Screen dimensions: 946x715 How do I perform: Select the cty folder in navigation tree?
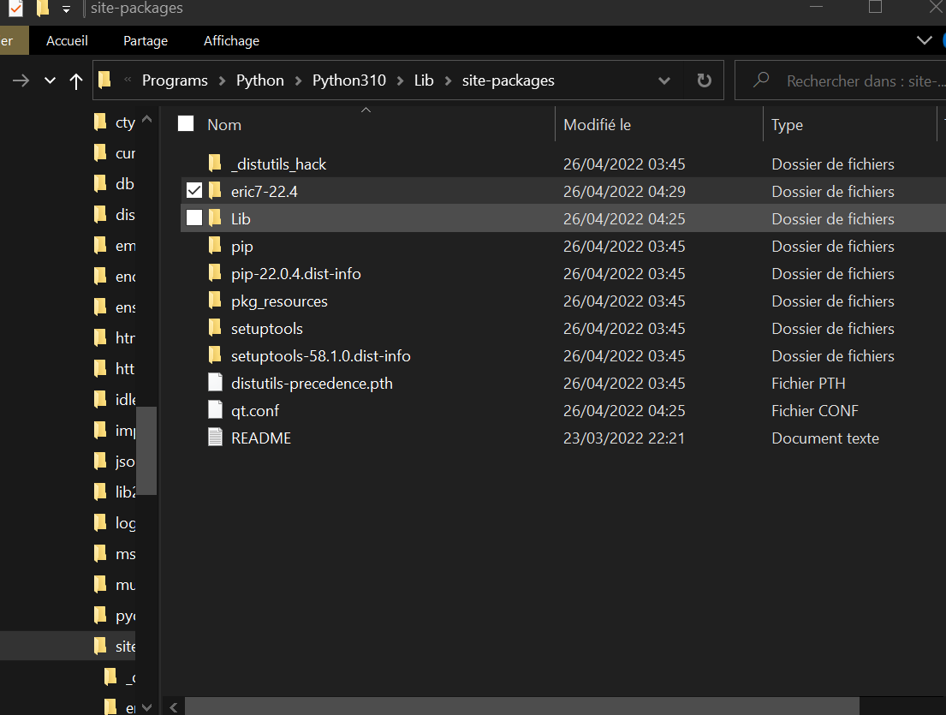[x=116, y=122]
